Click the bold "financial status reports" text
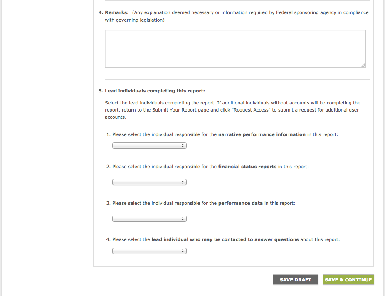This screenshot has width=385, height=296. click(x=247, y=167)
